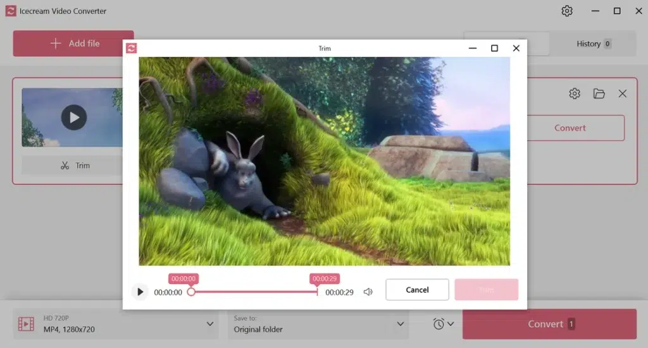Click the video format film icon
Image resolution: width=648 pixels, height=348 pixels.
click(x=26, y=324)
